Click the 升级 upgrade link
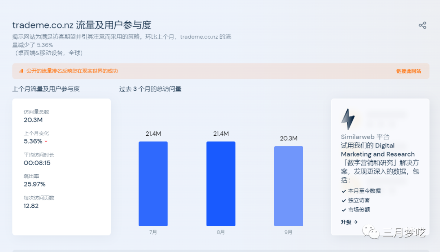 click(x=350, y=222)
